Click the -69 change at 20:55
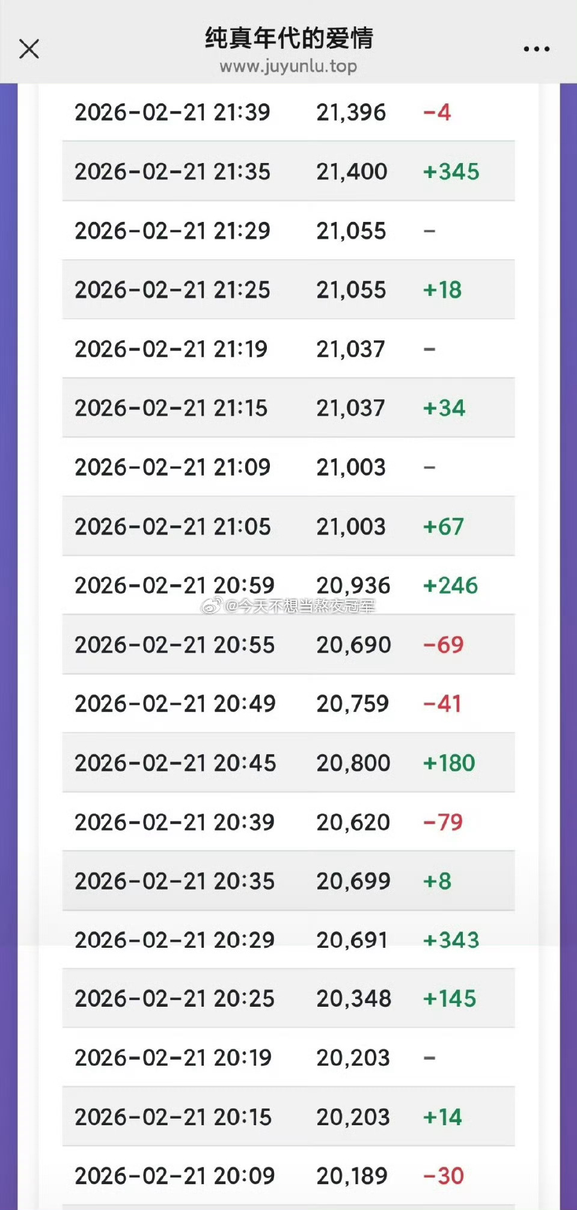This screenshot has height=1210, width=577. coord(444,645)
